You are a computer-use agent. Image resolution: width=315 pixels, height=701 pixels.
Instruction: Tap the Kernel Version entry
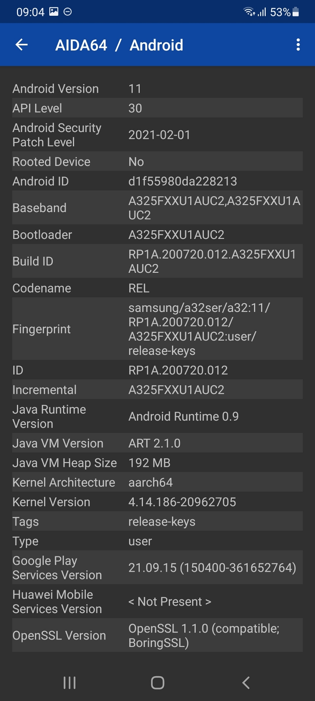pos(157,502)
